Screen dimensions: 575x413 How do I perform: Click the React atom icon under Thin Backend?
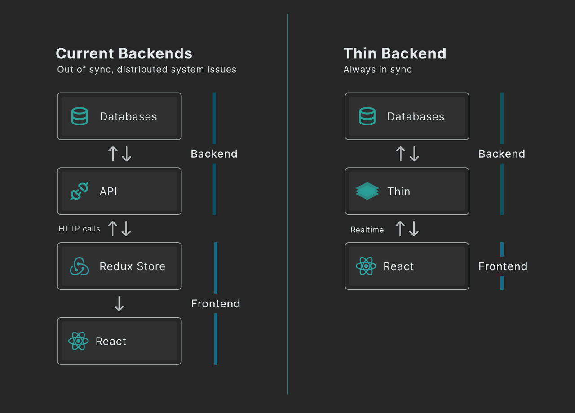[366, 266]
